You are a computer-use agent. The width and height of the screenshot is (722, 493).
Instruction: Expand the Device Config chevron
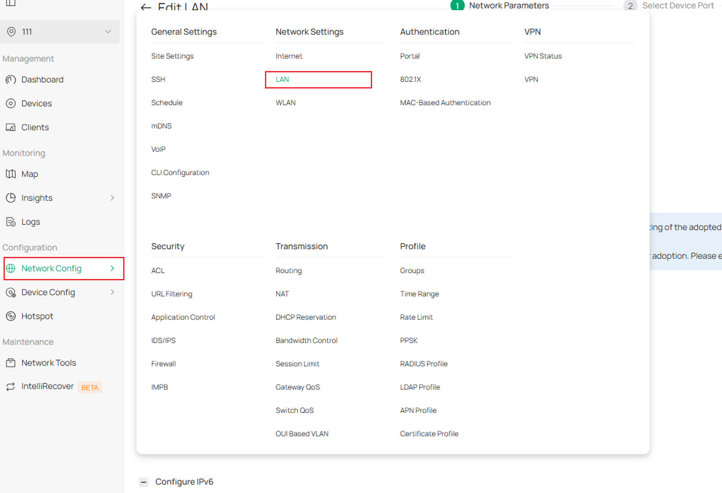click(112, 292)
